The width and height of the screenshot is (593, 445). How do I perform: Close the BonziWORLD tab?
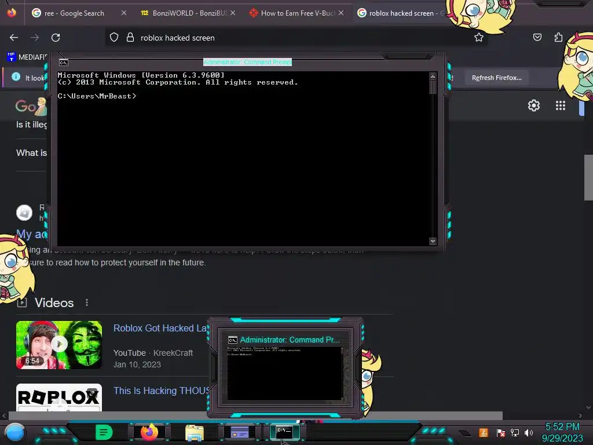click(x=233, y=13)
